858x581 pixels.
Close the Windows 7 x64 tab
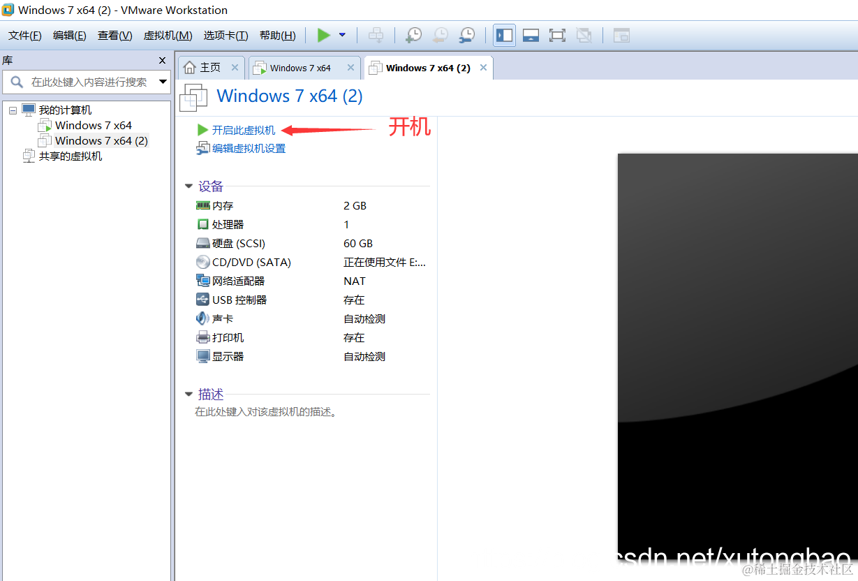350,68
